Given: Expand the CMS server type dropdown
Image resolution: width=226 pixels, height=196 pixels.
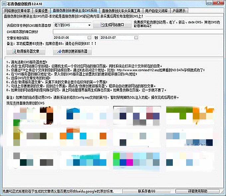Looking at the screenshot, I should point(89,25).
